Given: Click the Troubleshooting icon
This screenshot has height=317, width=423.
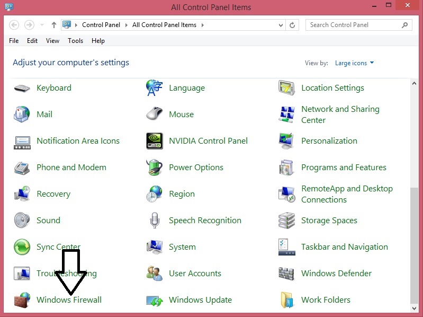Looking at the screenshot, I should click(22, 273).
